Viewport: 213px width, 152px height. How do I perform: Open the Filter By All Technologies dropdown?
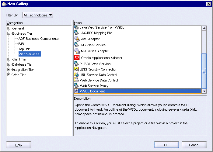point(38,15)
